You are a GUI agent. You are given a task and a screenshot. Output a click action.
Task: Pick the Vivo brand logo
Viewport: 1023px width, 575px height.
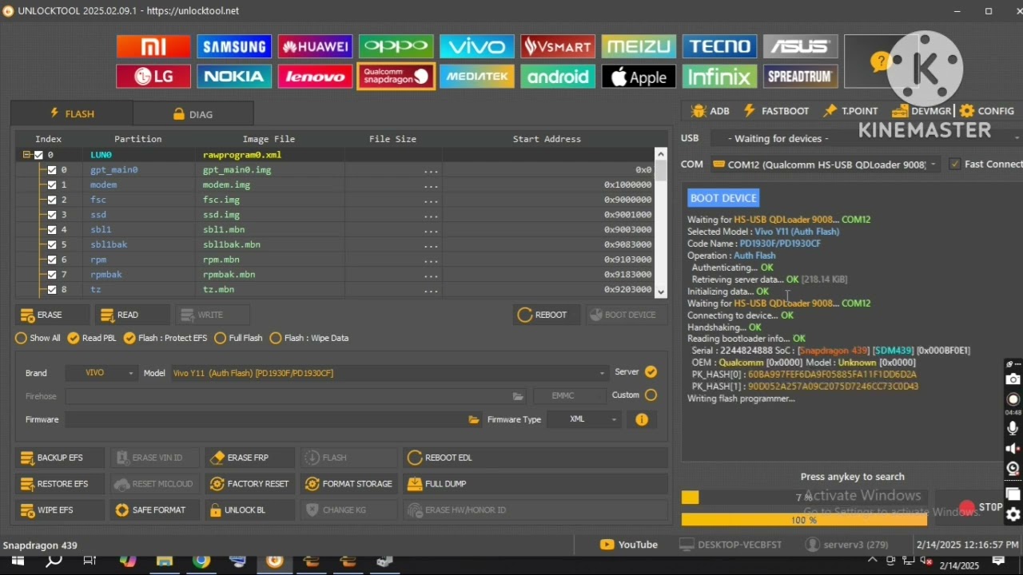tap(476, 46)
